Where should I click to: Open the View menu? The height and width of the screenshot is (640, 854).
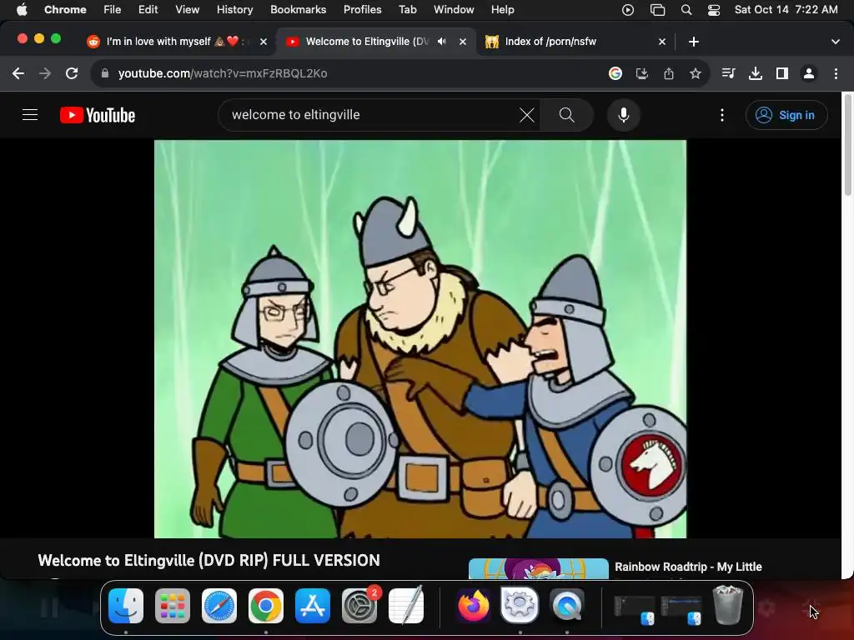coord(187,9)
